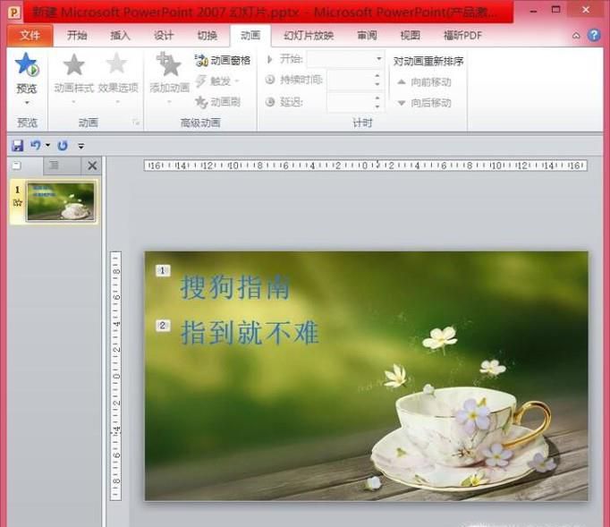Click the Save icon in quick access toolbar
Viewport: 610px width, 527px height.
coord(18,146)
